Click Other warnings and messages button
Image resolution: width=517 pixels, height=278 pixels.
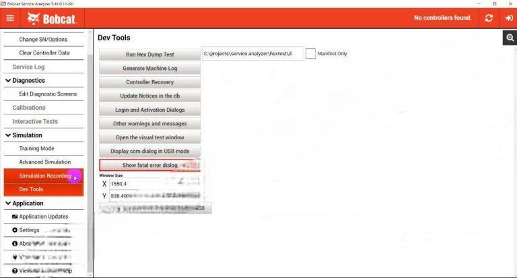149,124
